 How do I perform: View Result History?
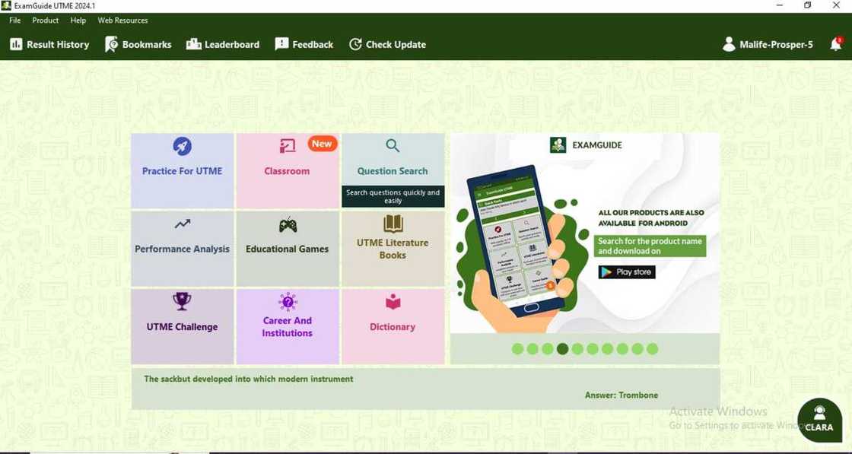tap(49, 45)
